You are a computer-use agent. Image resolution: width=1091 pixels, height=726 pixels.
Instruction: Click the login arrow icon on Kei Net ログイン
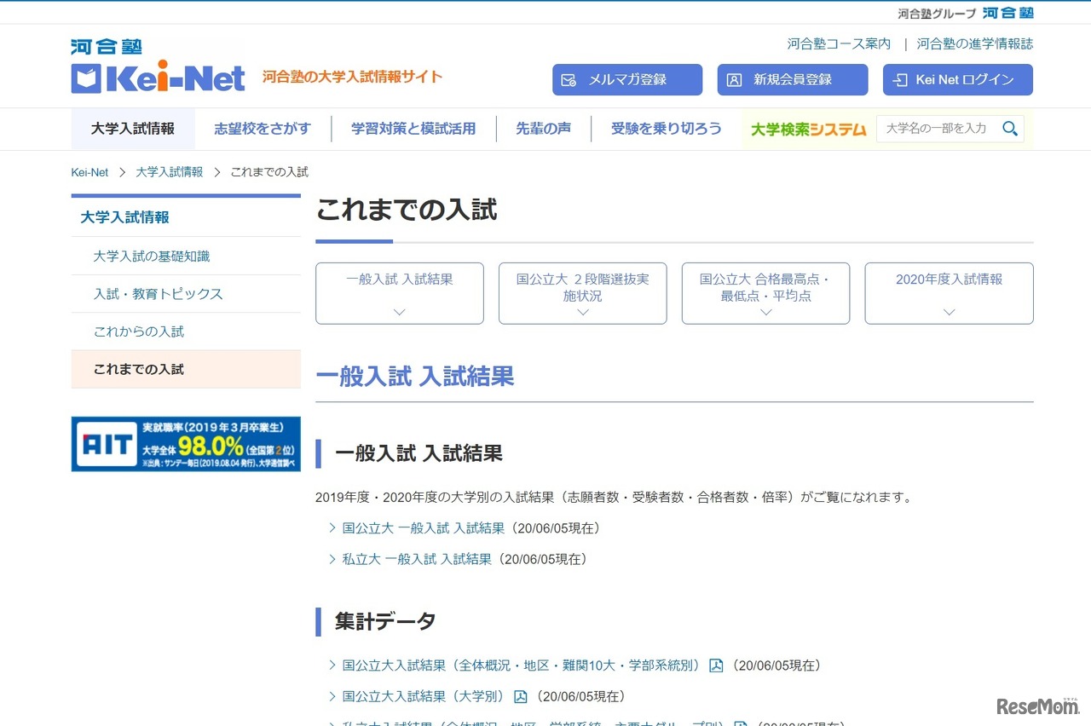(899, 80)
